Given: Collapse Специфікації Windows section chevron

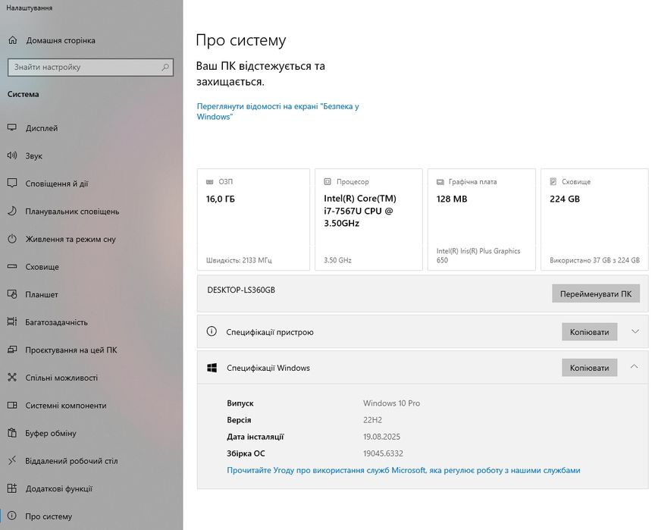Looking at the screenshot, I should tap(635, 367).
